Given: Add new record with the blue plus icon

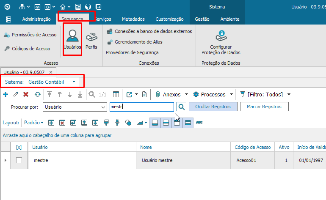Looking at the screenshot, I should pos(6,94).
